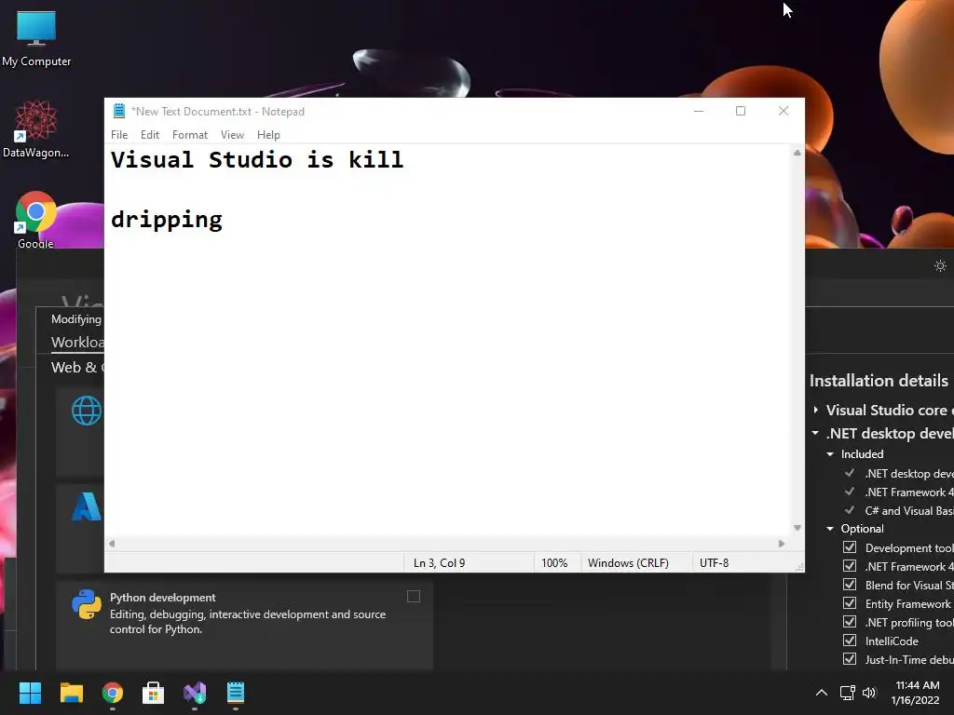
Task: Toggle the Blend for Visual Studio checkbox
Action: tap(850, 585)
